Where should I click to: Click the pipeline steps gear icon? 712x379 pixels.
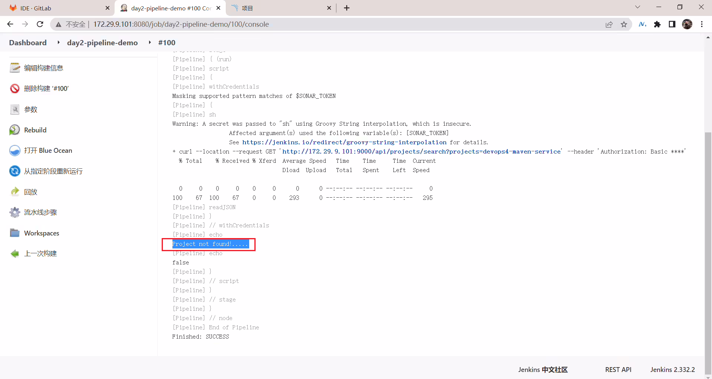(15, 212)
